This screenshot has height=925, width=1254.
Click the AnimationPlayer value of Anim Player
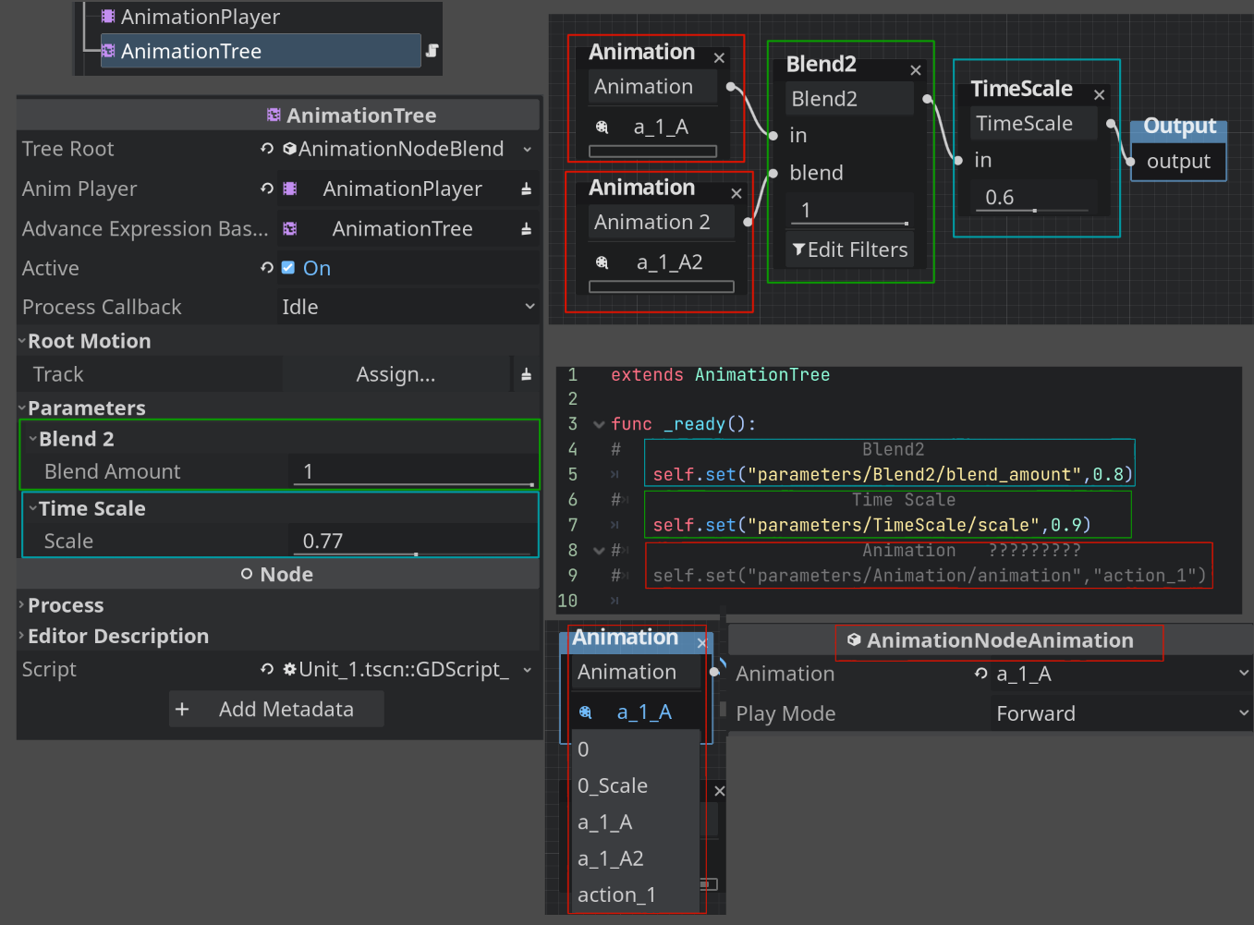tap(402, 189)
